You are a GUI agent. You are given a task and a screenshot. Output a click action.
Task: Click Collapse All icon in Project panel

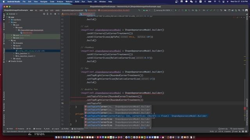[x=51, y=14]
